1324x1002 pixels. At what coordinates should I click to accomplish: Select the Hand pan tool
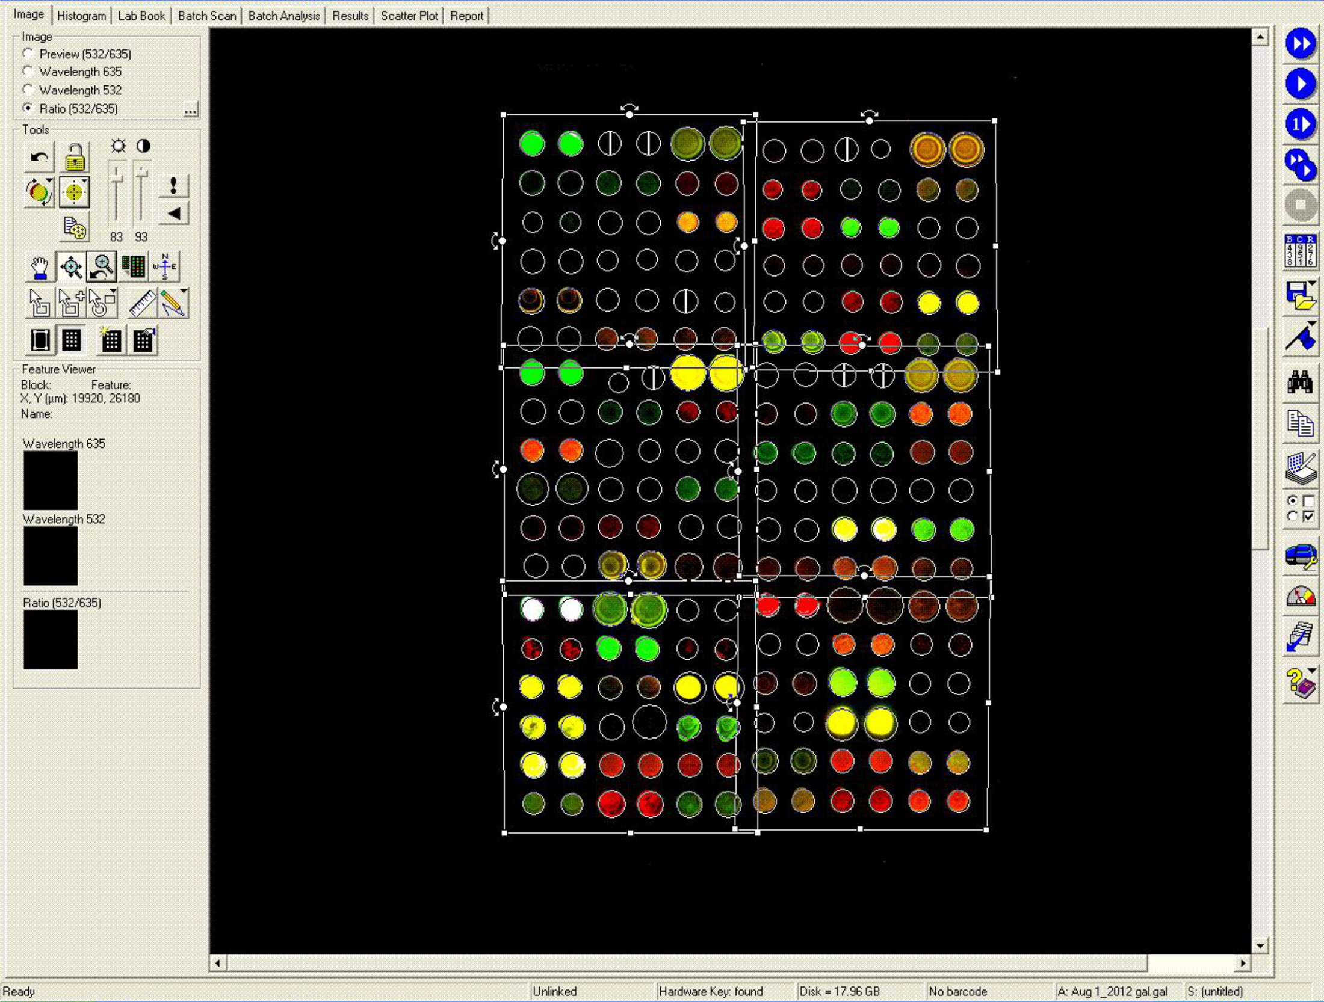coord(40,267)
